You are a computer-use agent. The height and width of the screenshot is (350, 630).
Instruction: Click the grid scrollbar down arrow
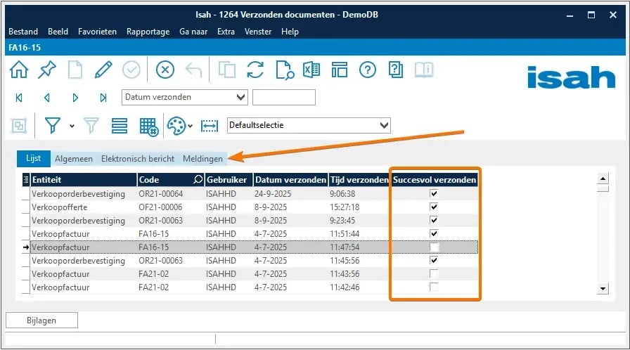(x=603, y=288)
